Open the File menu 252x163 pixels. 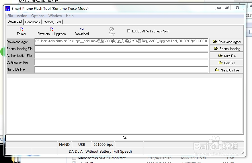pyautogui.click(x=10, y=16)
